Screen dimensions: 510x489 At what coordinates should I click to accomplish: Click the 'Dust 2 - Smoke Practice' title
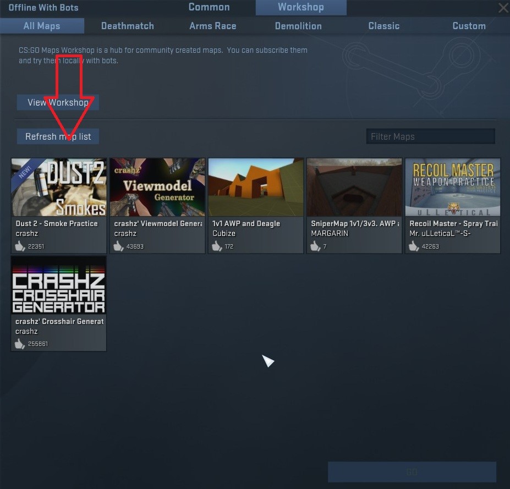57,223
